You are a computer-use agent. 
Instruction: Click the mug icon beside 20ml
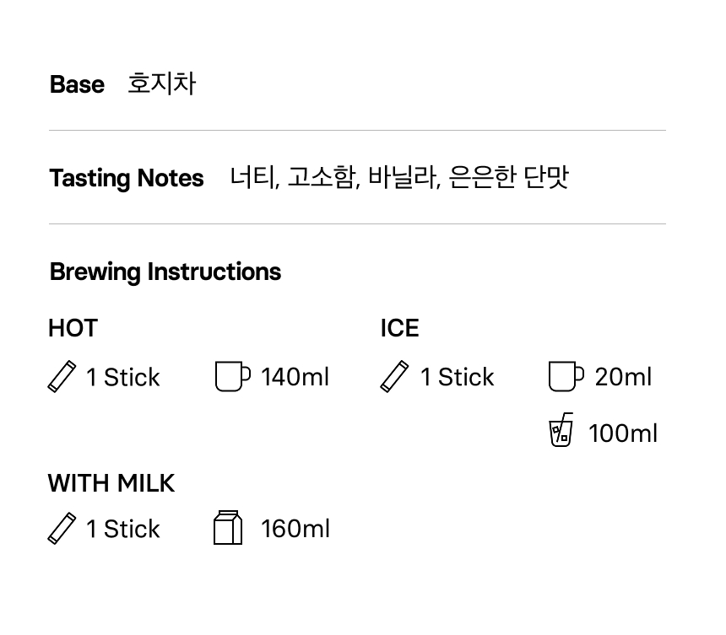566,377
